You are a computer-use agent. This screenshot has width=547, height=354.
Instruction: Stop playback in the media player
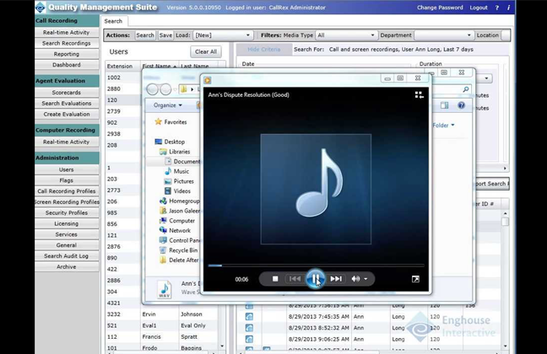click(275, 279)
